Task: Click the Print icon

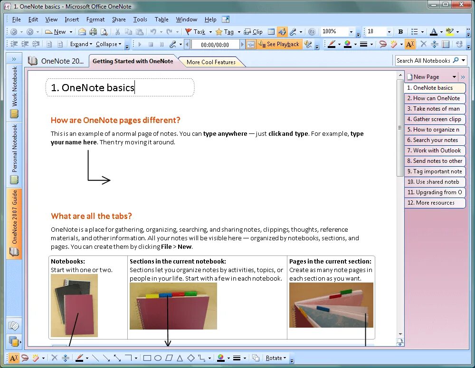Action: coord(93,32)
